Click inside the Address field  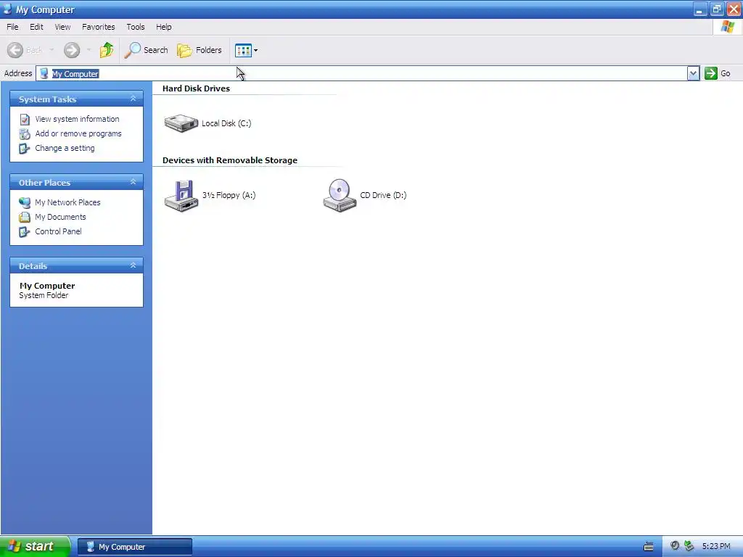(361, 73)
